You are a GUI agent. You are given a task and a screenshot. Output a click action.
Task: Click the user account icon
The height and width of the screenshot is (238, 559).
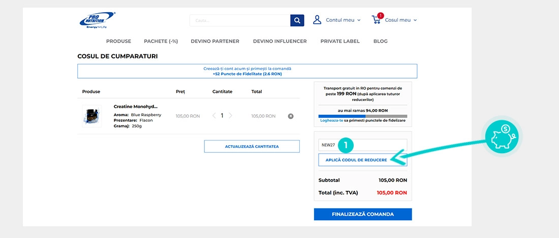click(x=317, y=20)
